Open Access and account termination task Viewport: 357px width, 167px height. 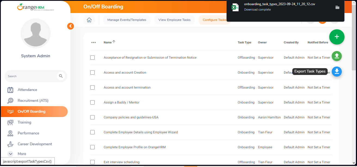[127, 87]
